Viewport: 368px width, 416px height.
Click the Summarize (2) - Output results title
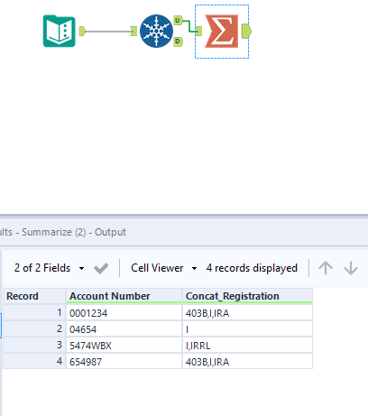(x=63, y=232)
